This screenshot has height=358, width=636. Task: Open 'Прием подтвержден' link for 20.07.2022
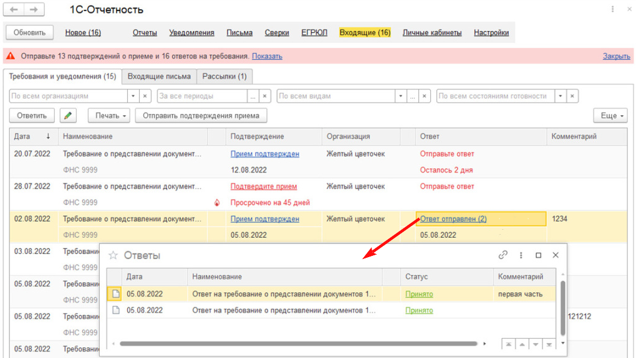pos(265,154)
